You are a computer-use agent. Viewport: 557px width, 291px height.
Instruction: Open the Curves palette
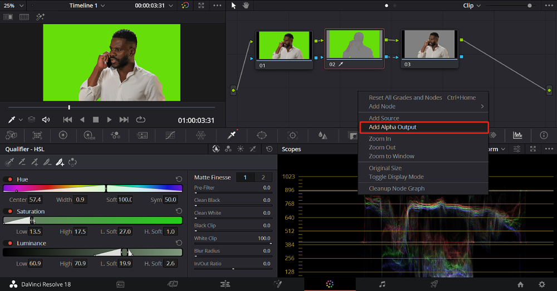[x=170, y=135]
